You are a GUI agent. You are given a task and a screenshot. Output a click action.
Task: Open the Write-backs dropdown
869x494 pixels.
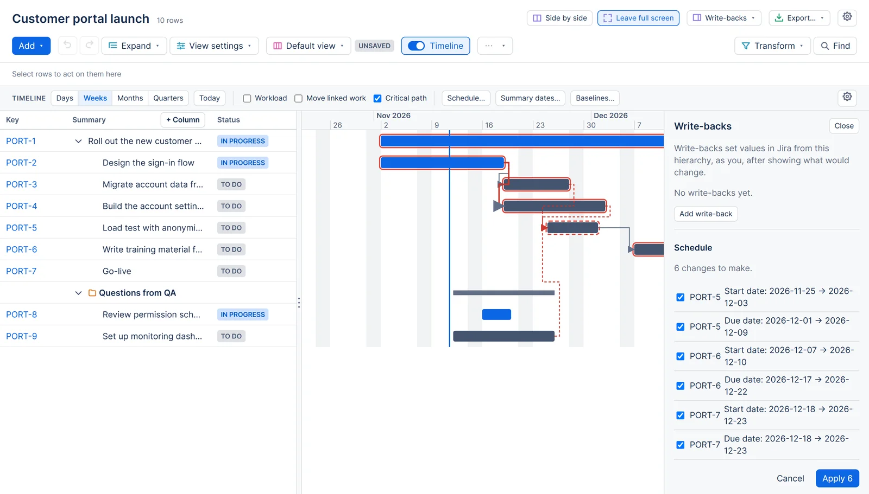724,18
